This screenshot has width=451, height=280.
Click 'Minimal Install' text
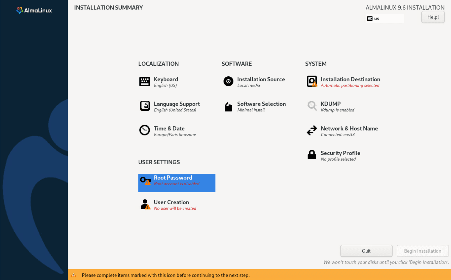[x=251, y=110]
